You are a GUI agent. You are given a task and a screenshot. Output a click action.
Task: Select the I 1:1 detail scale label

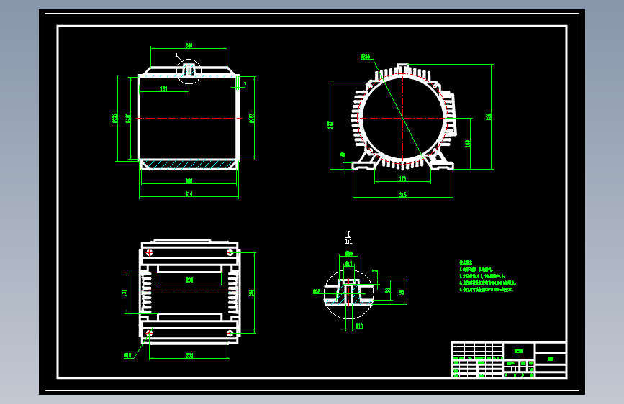(348, 238)
